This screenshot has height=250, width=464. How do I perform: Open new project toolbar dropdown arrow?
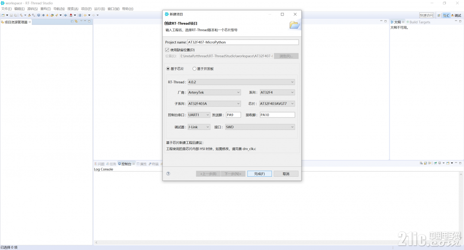pos(7,15)
